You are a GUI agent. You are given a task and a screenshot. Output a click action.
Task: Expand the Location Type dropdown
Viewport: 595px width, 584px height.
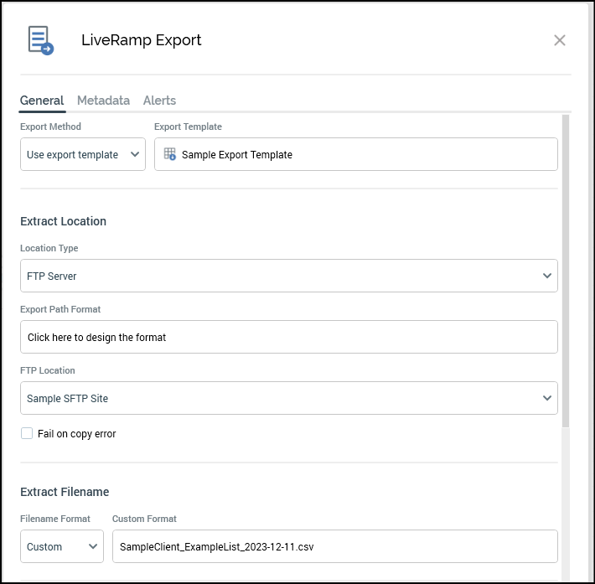(x=288, y=276)
